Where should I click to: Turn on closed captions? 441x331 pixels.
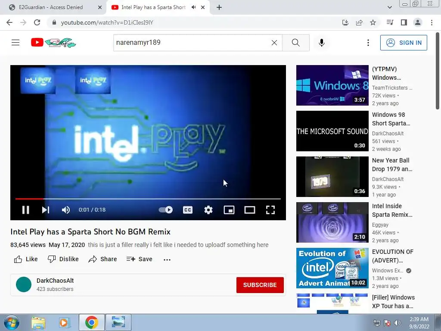coord(188,210)
